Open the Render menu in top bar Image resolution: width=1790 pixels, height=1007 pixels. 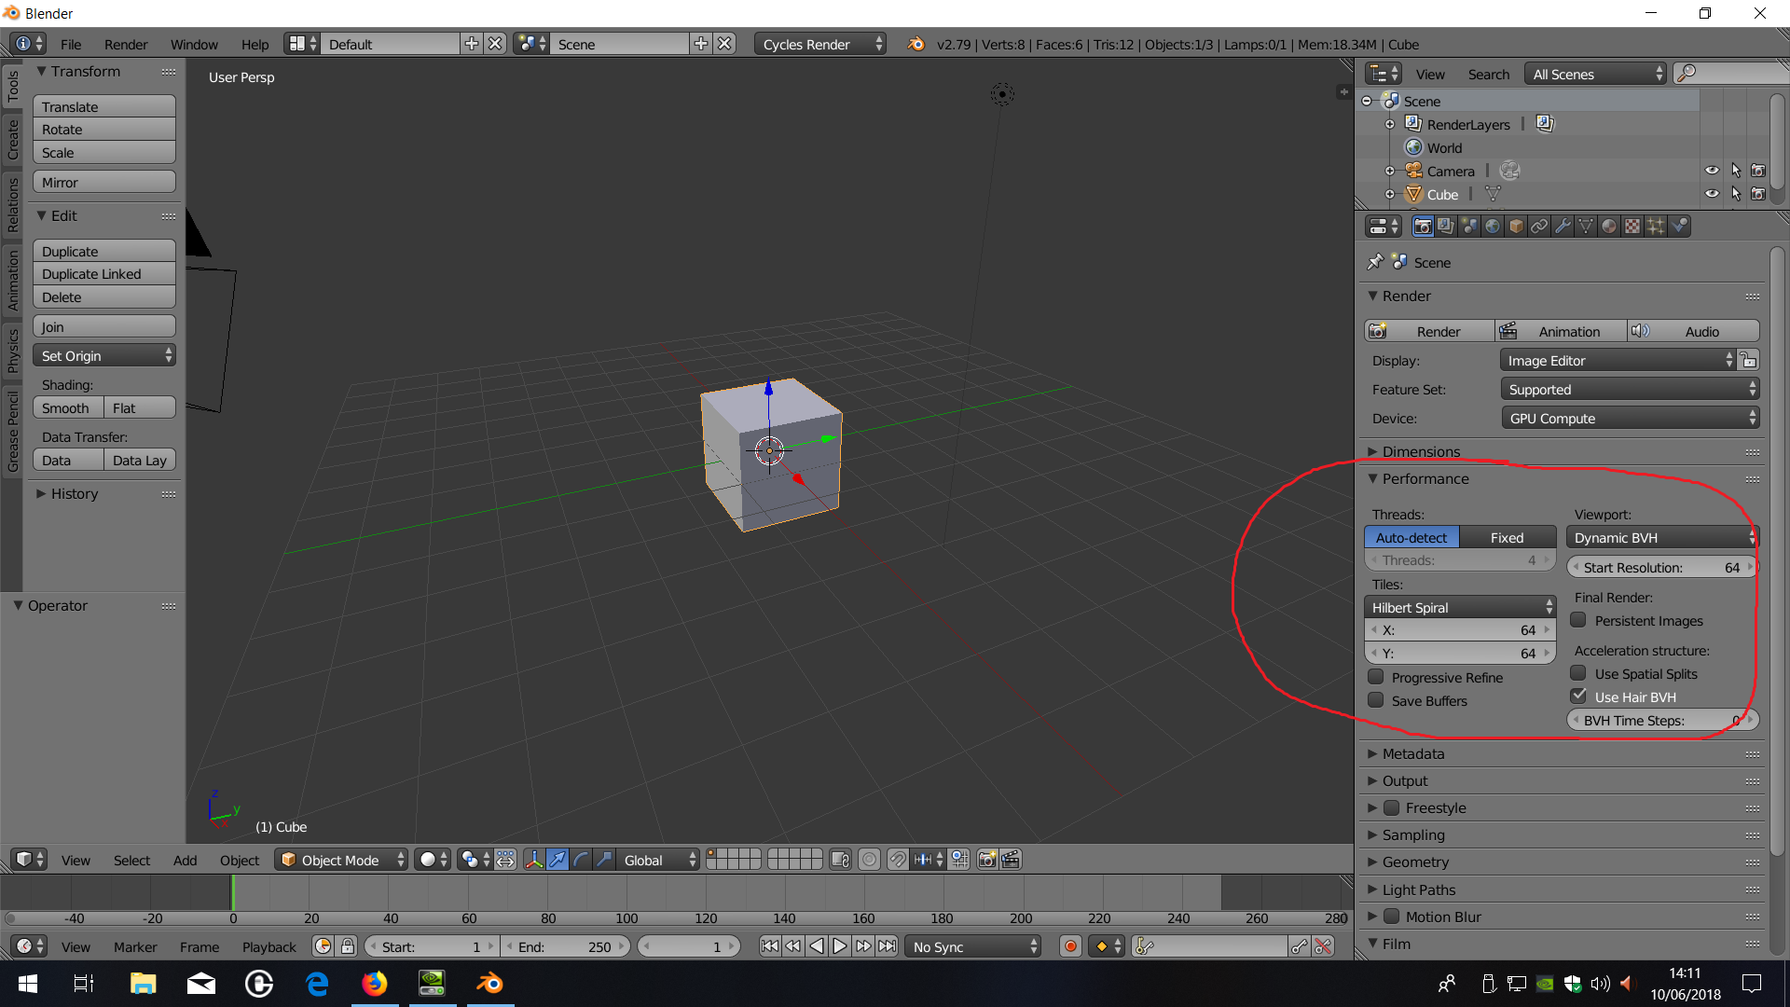[126, 44]
